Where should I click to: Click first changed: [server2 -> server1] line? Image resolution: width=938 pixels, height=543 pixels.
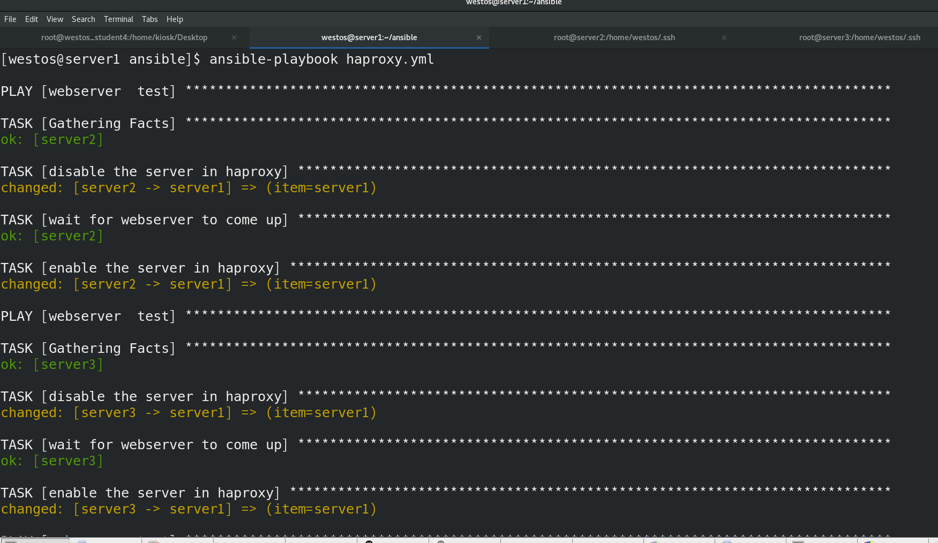189,187
